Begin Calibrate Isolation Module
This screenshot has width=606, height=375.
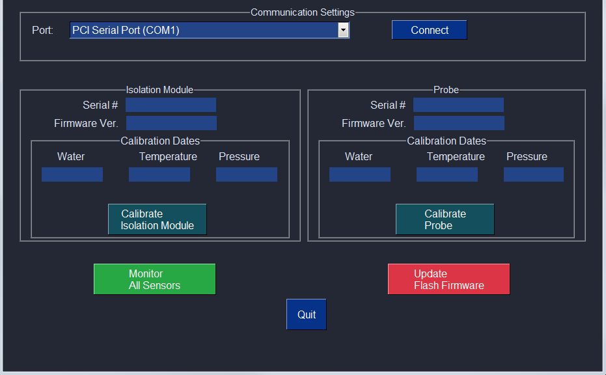157,219
